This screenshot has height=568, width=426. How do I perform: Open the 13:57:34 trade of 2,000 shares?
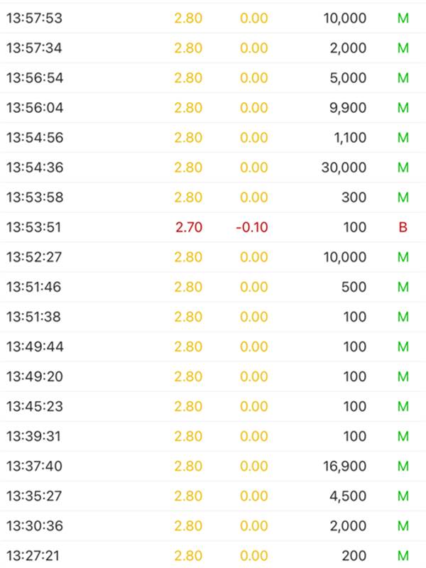coord(213,48)
